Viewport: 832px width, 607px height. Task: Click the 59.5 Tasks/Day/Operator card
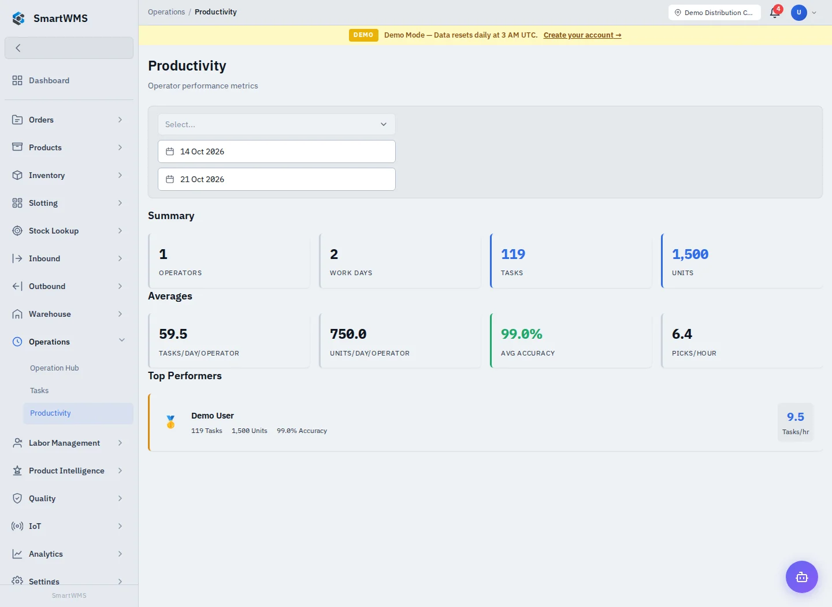click(x=229, y=340)
